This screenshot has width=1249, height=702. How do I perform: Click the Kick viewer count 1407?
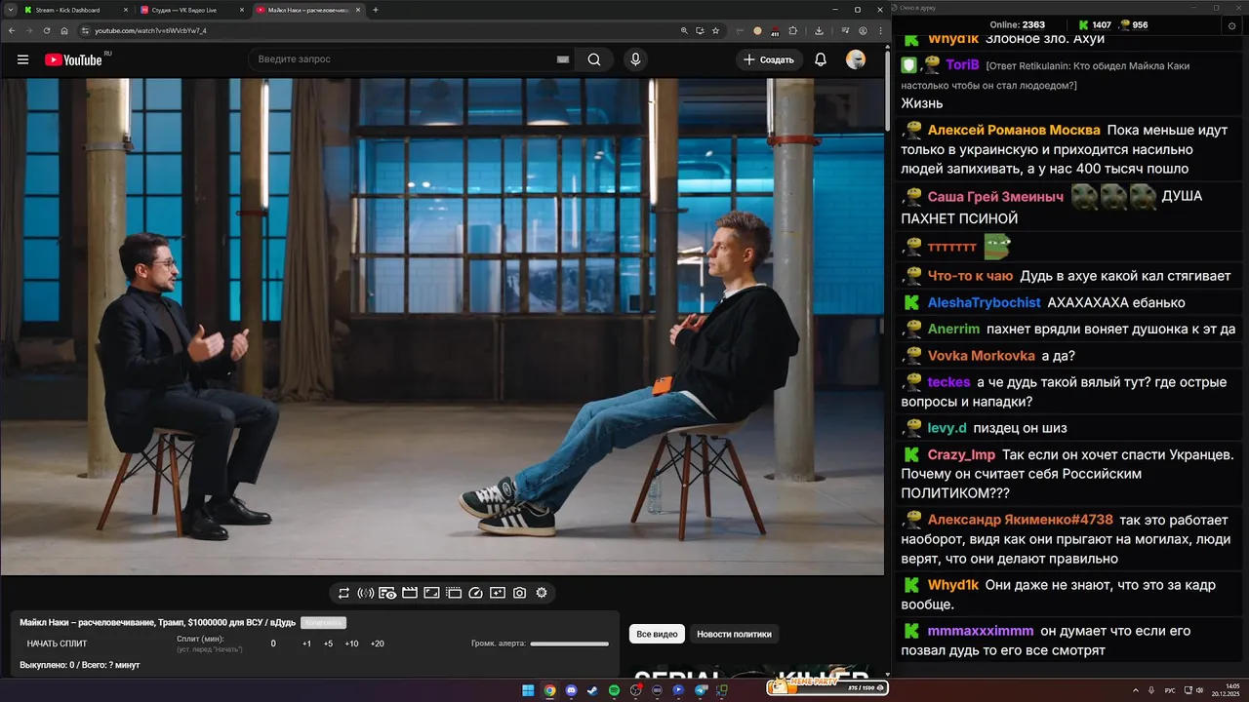pyautogui.click(x=1094, y=25)
